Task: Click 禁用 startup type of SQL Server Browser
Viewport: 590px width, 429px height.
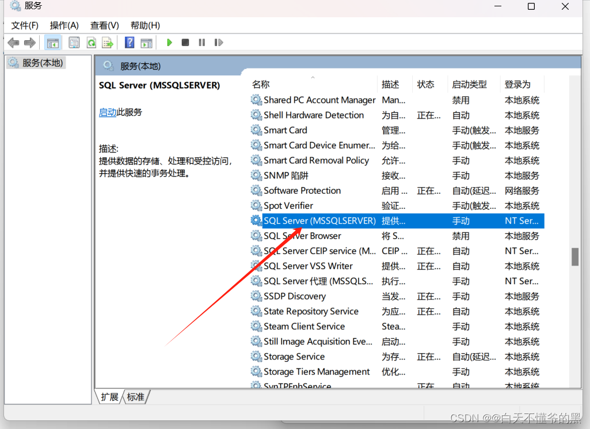Action: tap(461, 236)
